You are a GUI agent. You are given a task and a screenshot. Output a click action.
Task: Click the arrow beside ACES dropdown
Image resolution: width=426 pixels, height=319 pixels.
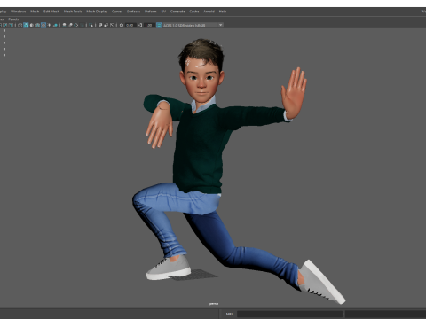coord(220,25)
